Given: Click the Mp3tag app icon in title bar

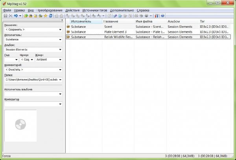Looking at the screenshot, I should 4,4.
